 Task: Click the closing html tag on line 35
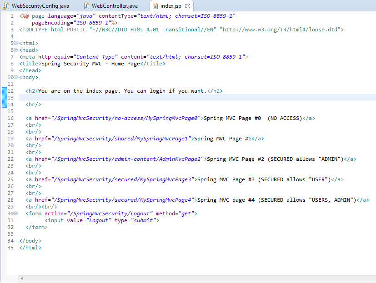[30, 248]
